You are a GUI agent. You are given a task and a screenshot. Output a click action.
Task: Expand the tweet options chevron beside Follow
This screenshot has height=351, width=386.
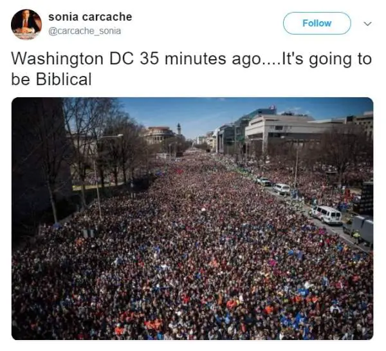click(367, 24)
